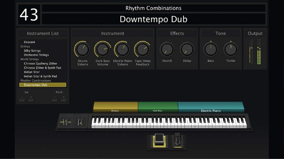Click the Patch minus button
The image size is (284, 159).
click(55, 101)
